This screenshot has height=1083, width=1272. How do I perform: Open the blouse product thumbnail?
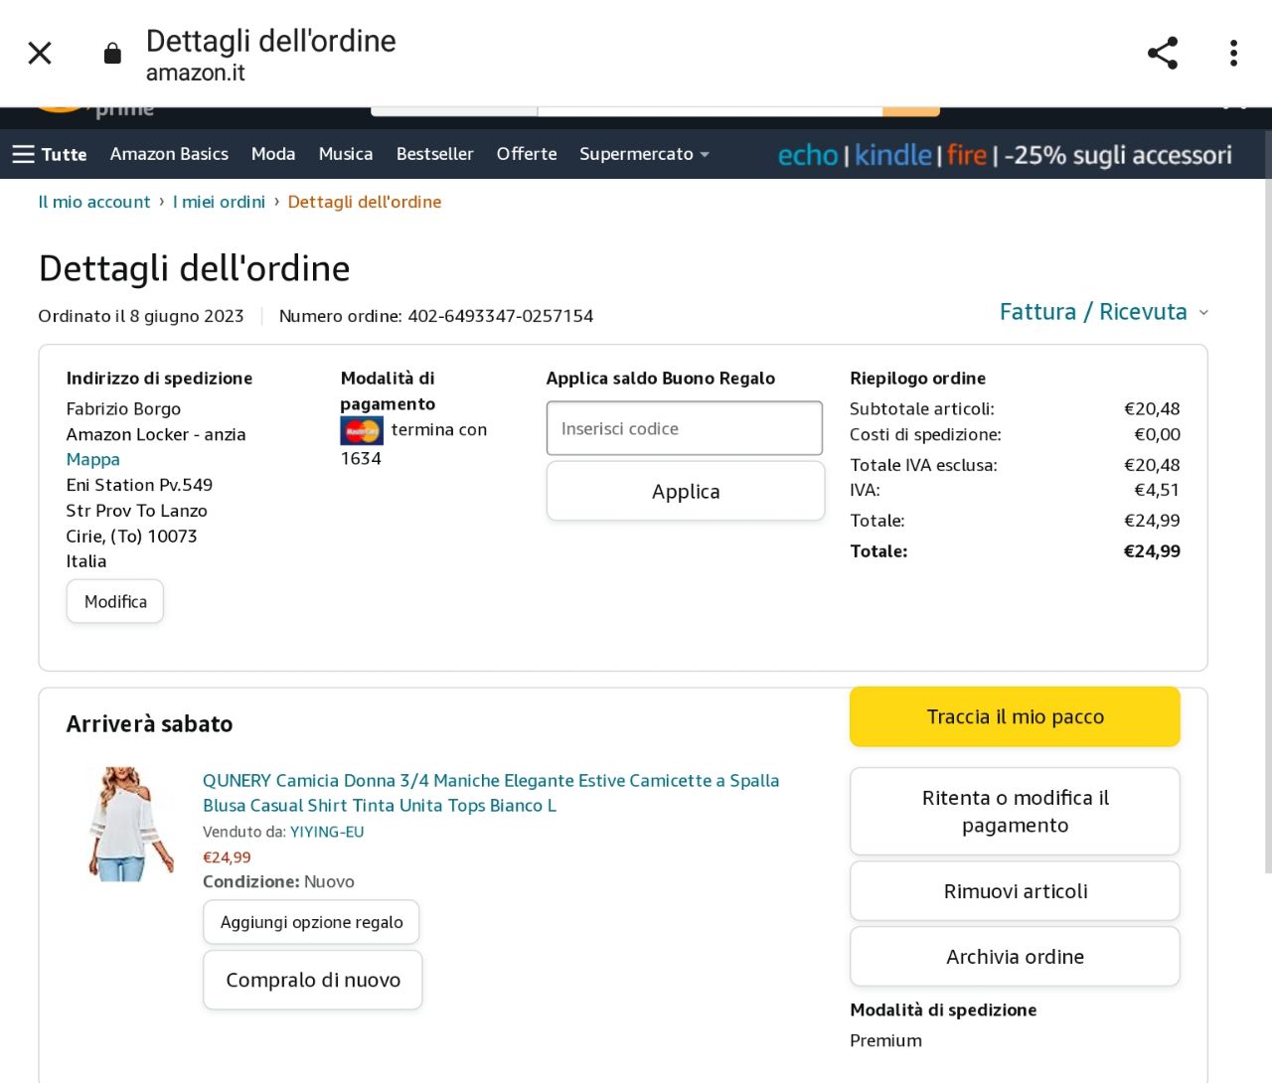coord(130,824)
